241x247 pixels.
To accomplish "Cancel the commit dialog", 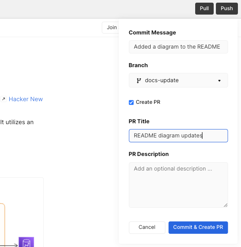I will click(x=147, y=227).
